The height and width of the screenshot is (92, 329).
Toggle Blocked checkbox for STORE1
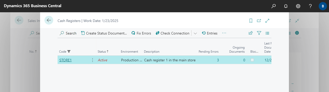tap(252, 60)
